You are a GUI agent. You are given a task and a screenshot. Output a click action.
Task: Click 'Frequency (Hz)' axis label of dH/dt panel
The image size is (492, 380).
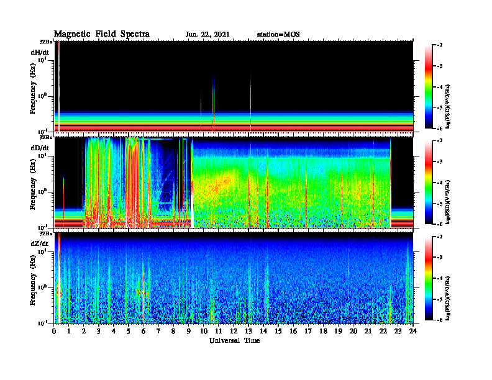[x=33, y=89]
